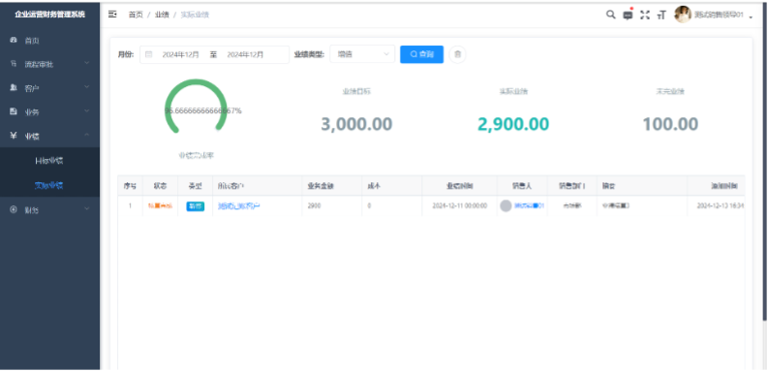Open the 目标业绩 submenu item
Viewport: 768px width, 371px height.
(50, 160)
